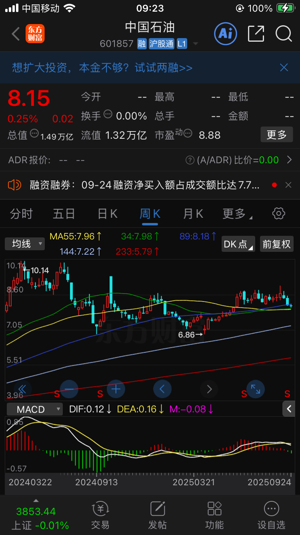300x535 pixels.
Task: Tap the ADR ratio help icon
Action: (x=190, y=160)
